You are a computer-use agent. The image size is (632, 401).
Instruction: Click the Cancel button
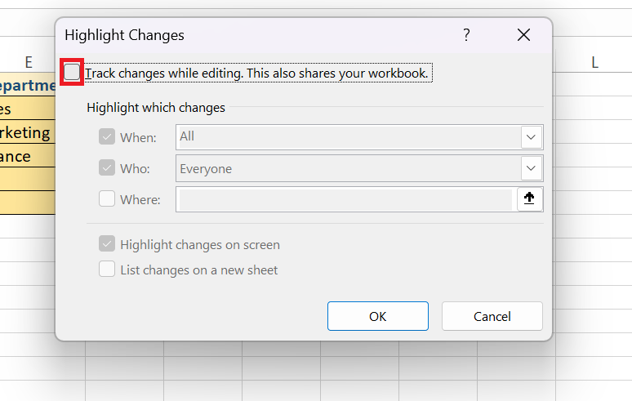click(x=492, y=316)
